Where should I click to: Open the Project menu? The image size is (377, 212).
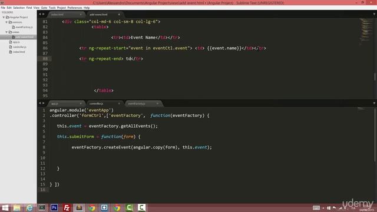(61, 8)
